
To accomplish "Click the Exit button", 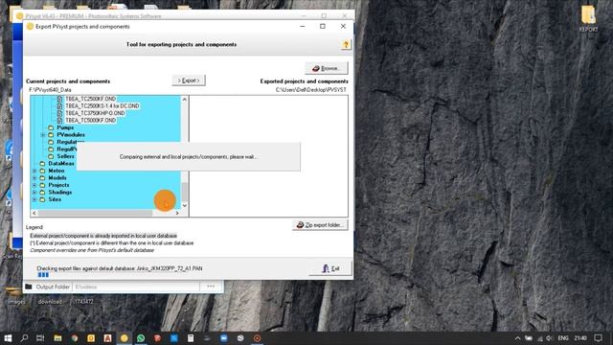I will (x=330, y=268).
